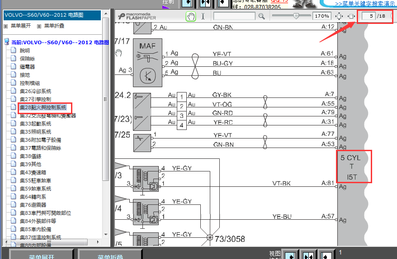The image size is (397, 259).
Task: Select the FlashPaper hand pan tool
Action: (x=191, y=16)
